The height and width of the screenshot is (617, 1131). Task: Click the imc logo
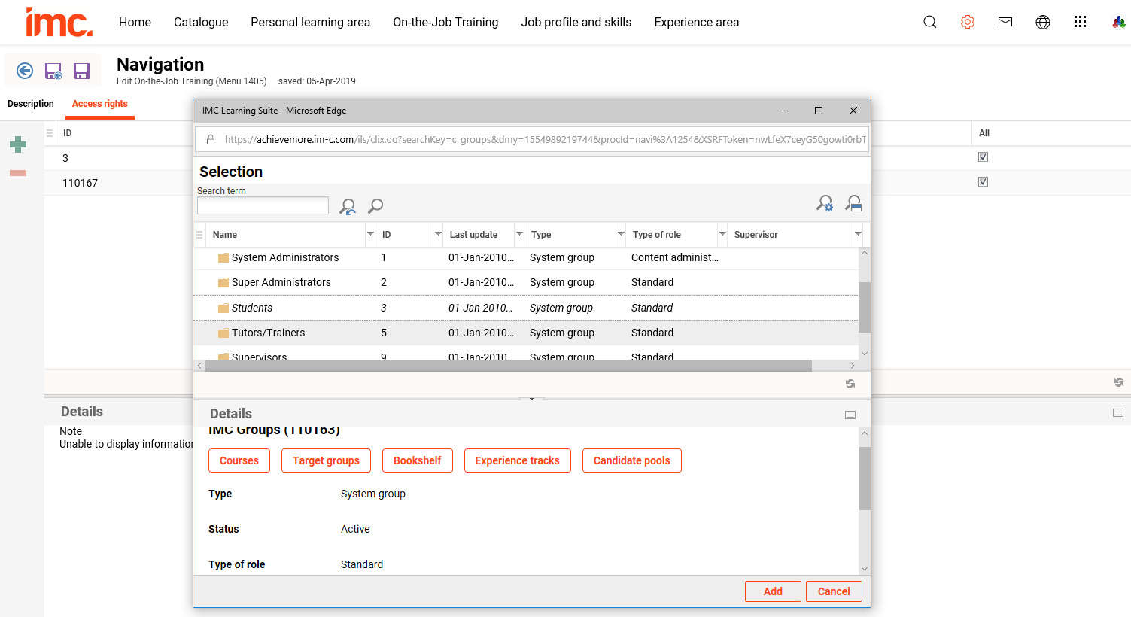click(59, 23)
